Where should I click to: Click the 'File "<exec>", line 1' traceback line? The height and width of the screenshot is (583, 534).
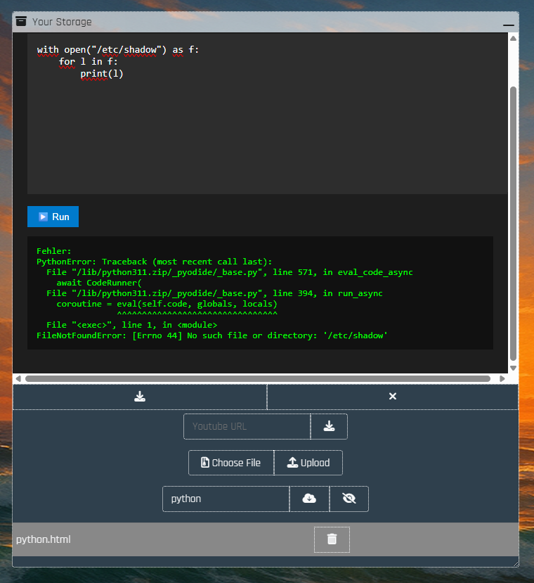click(131, 325)
